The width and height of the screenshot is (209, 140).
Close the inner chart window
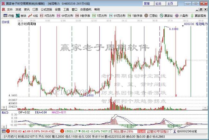pyautogui.click(x=205, y=9)
